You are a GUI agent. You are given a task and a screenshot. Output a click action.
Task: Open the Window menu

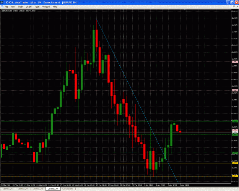[x=46, y=7]
